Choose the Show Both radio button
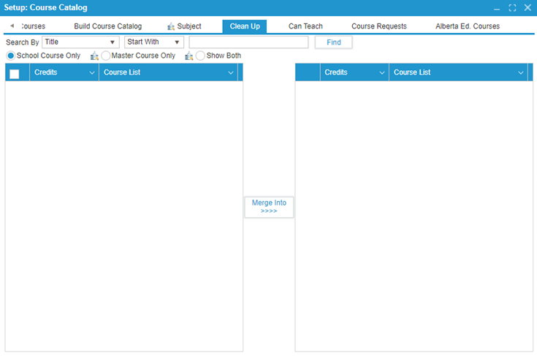The image size is (537, 356). (200, 56)
